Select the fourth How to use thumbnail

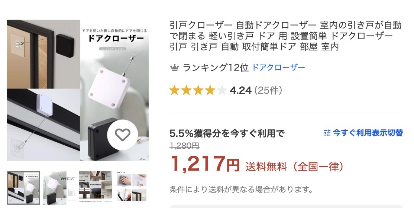(x=132, y=188)
